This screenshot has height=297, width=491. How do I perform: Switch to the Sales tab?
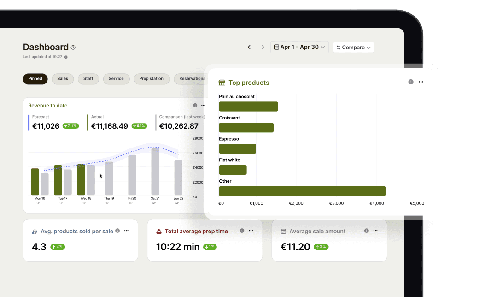pos(63,79)
